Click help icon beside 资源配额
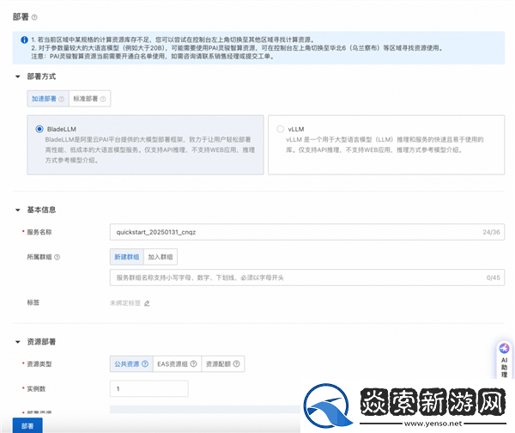Screen dimensions: 515x433 pyautogui.click(x=236, y=364)
